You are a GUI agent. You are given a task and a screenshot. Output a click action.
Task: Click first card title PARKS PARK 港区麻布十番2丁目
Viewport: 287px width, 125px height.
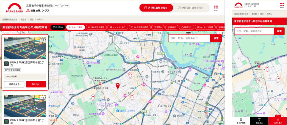click(27, 64)
